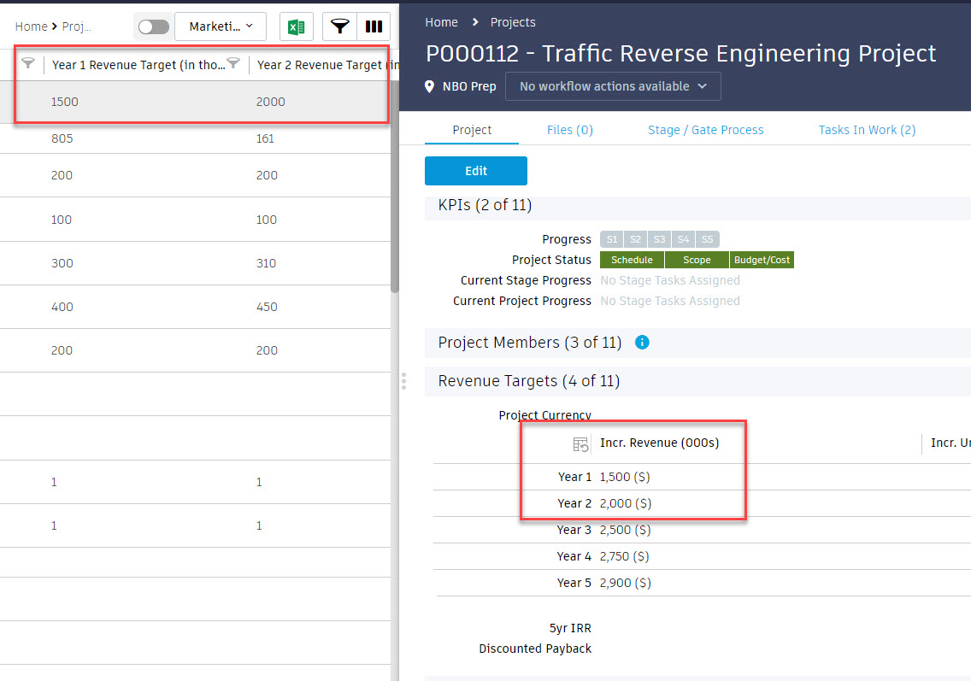
Task: Open the filter funnel icon in the toolbar
Action: coord(339,26)
